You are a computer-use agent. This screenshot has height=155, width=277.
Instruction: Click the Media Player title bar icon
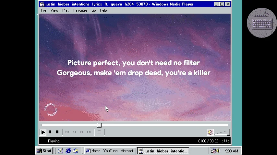pos(42,4)
